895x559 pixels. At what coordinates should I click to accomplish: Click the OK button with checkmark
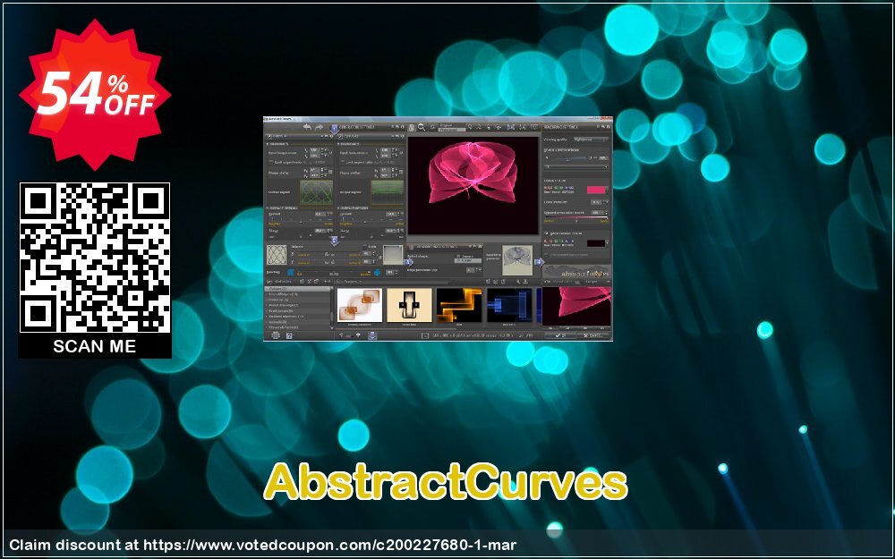[559, 335]
